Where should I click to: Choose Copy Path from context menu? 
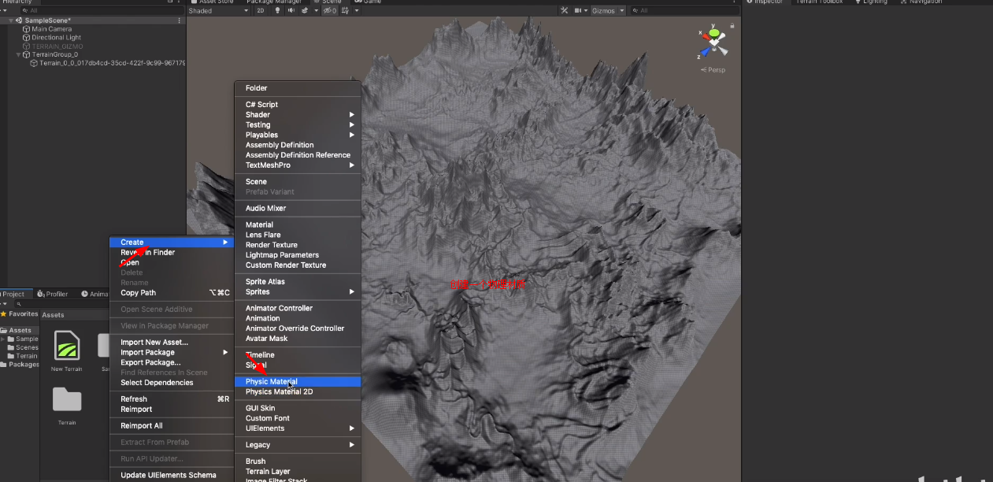click(x=172, y=293)
